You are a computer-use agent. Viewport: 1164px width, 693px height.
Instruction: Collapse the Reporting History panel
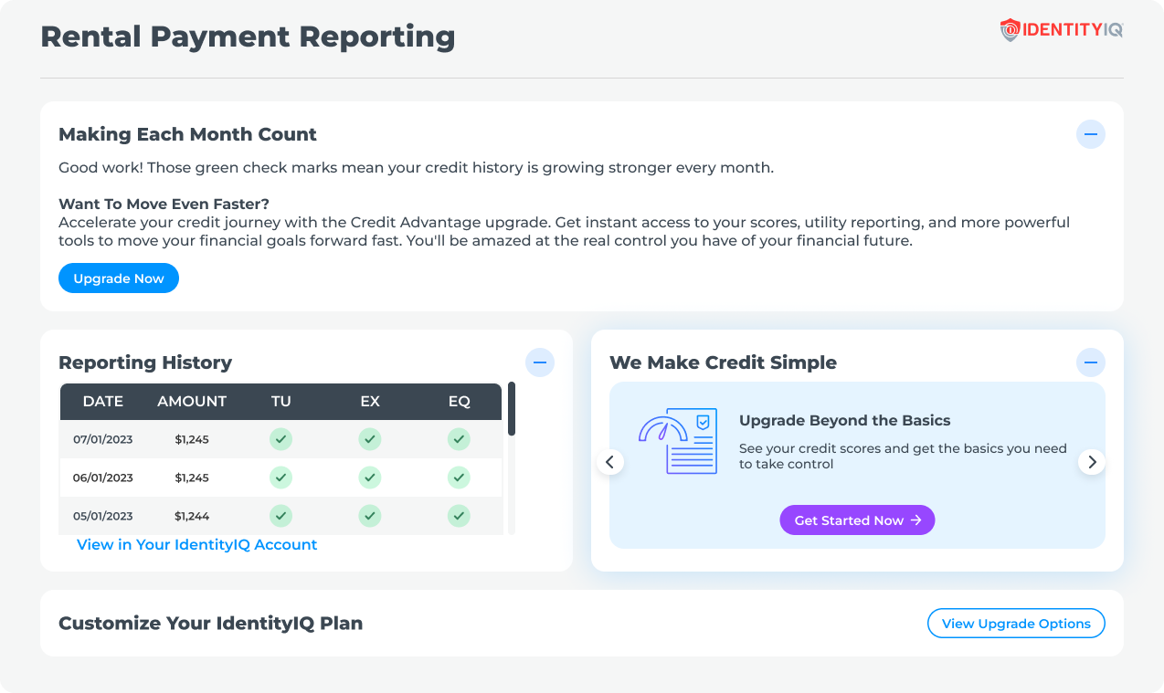click(539, 362)
